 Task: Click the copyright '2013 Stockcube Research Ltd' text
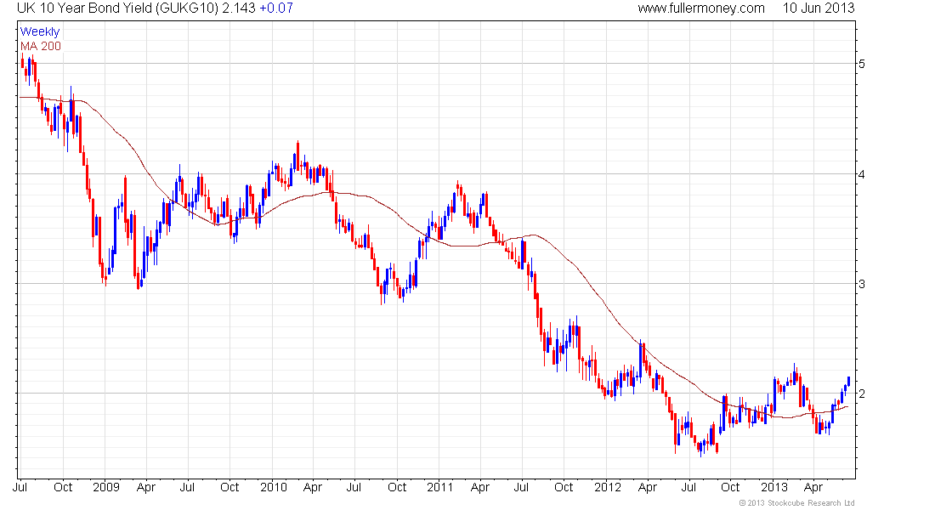click(x=797, y=503)
